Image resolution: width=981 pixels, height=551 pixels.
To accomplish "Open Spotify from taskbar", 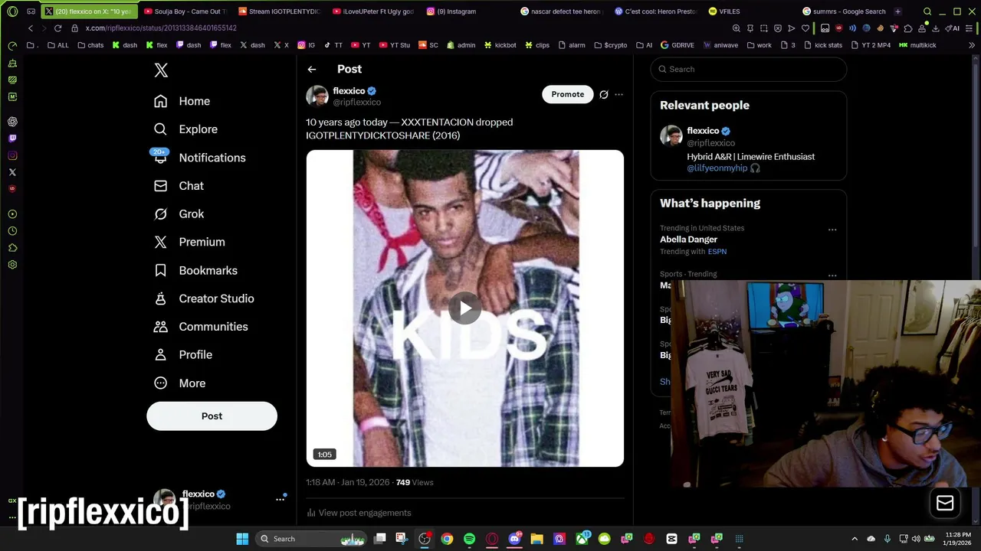I will 469,539.
